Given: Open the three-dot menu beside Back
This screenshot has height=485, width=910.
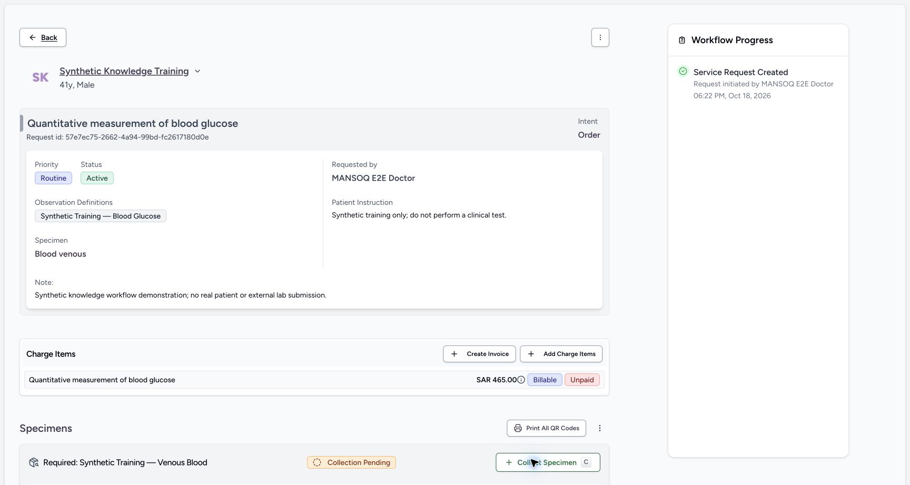Looking at the screenshot, I should [600, 37].
